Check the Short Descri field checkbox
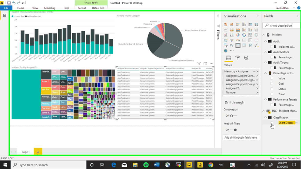Viewport: 302px width, 170px height. tap(272, 123)
